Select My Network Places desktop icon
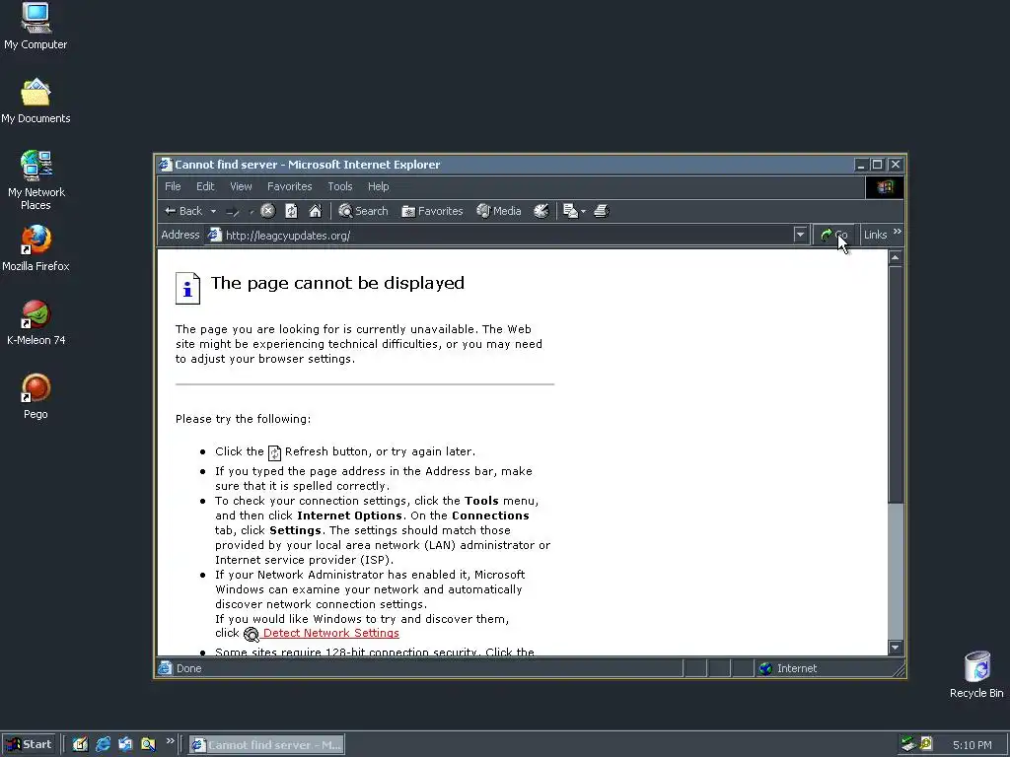This screenshot has height=757, width=1010. click(36, 181)
